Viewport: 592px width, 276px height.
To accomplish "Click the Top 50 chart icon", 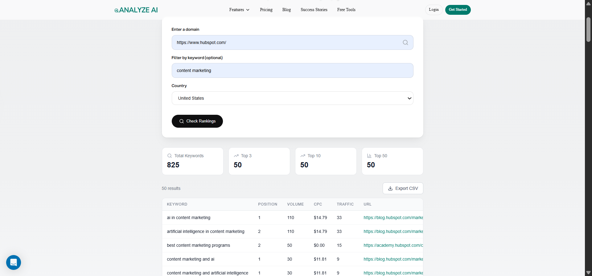I will [369, 156].
